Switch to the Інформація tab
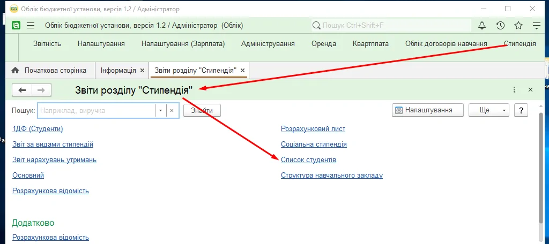 click(118, 70)
